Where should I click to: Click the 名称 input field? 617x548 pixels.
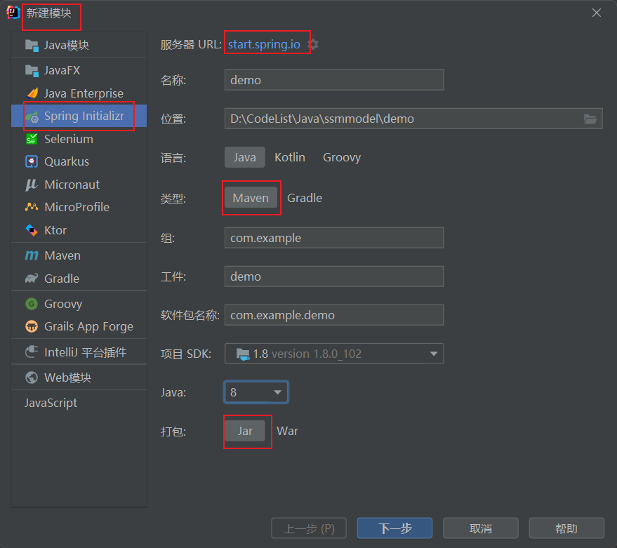pos(334,80)
